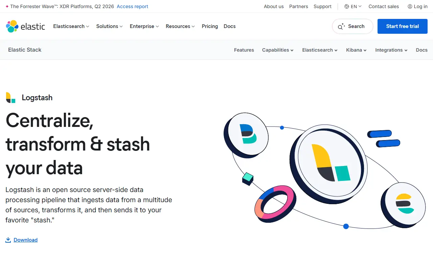Click the Logstash logo icon beside heading
Viewport: 433px width, 270px height.
click(x=11, y=98)
